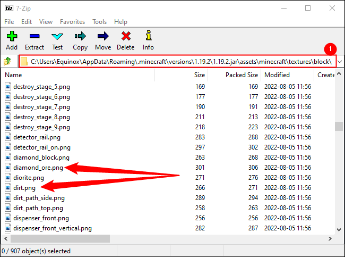Select the diamond_ore.png file name
This screenshot has width=345, height=257.
[38, 168]
